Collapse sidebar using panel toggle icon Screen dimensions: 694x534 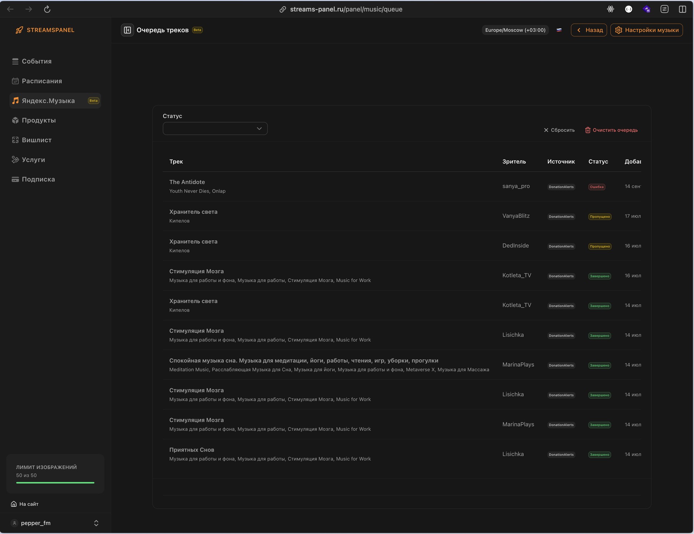pos(127,30)
